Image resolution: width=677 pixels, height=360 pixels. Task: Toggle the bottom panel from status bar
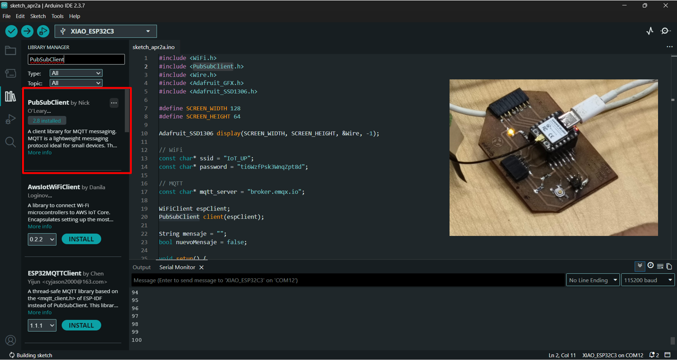(668, 355)
